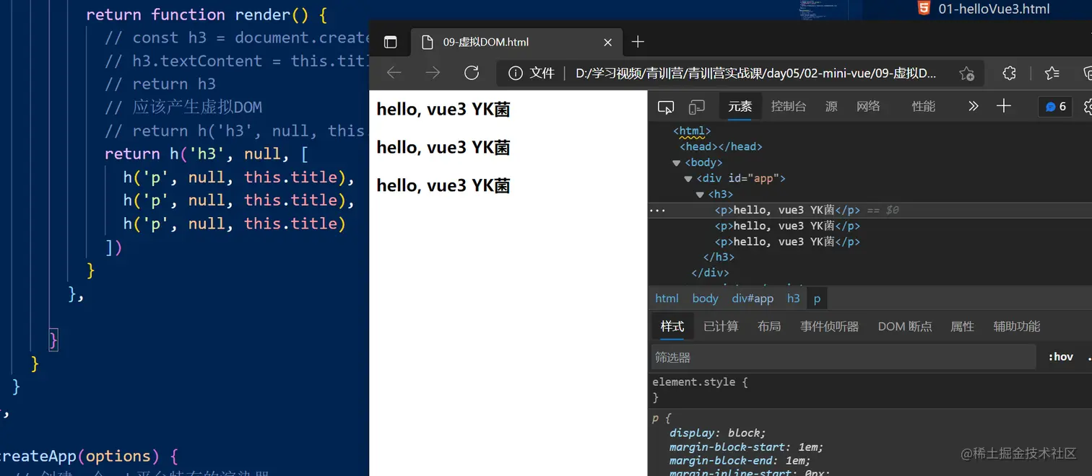
Task: View the file info icon in address bar
Action: pos(516,73)
